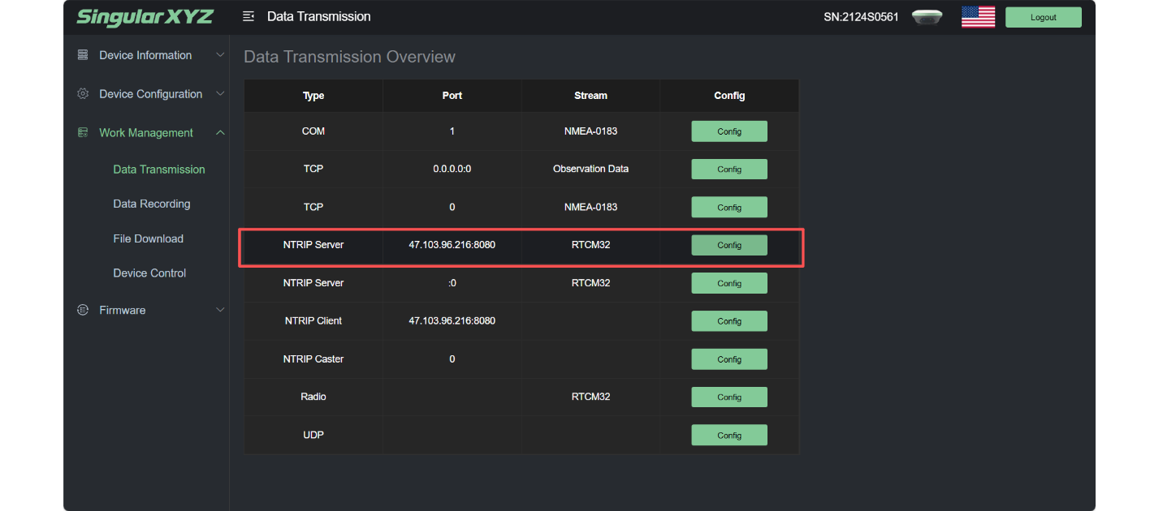Viewport: 1163px width, 511px height.
Task: Open Config for the NTRIP Client row
Action: [x=729, y=321]
